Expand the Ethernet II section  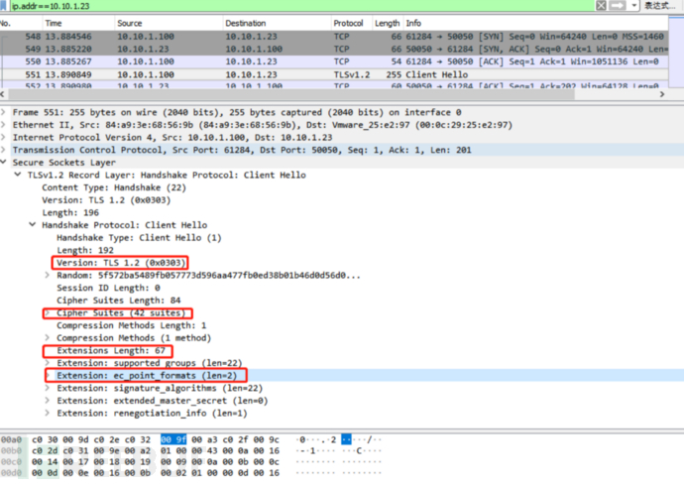click(x=5, y=125)
